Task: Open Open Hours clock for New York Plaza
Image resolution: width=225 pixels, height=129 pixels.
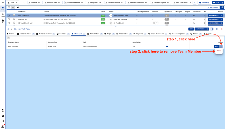Action: pyautogui.click(x=167, y=16)
